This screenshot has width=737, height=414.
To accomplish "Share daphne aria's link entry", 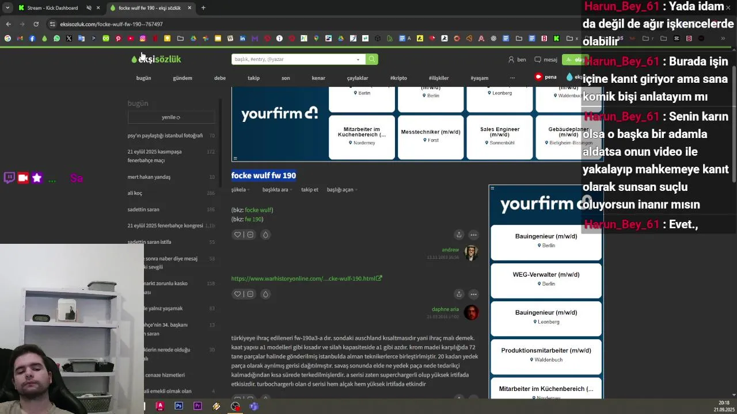I will pyautogui.click(x=459, y=294).
